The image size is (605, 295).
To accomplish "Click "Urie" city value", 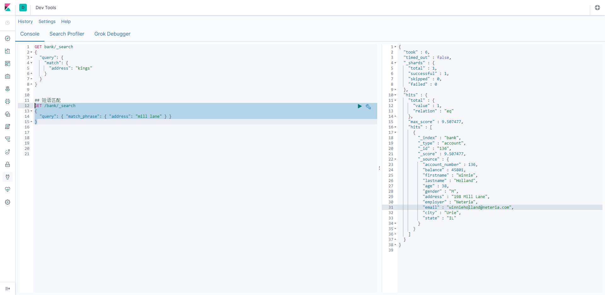I will (451, 213).
